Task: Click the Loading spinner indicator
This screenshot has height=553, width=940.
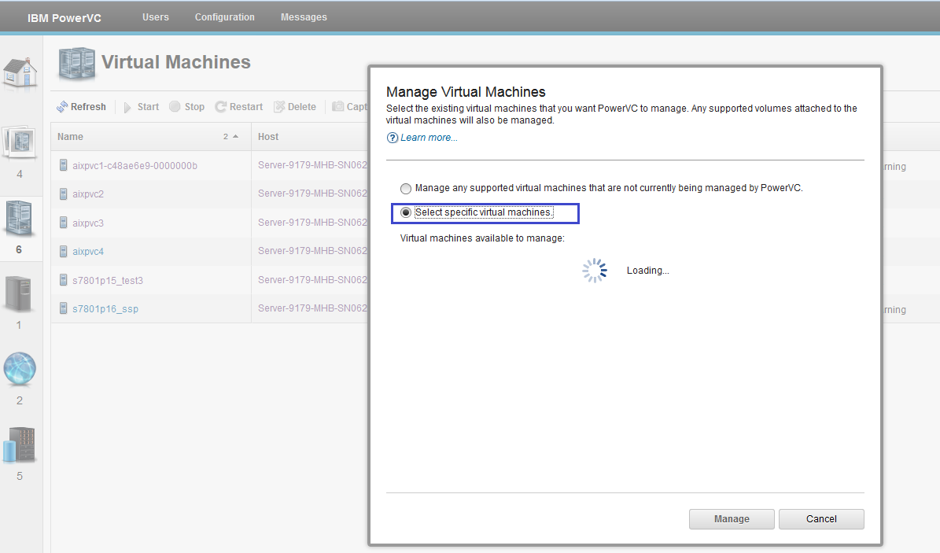Action: point(595,271)
